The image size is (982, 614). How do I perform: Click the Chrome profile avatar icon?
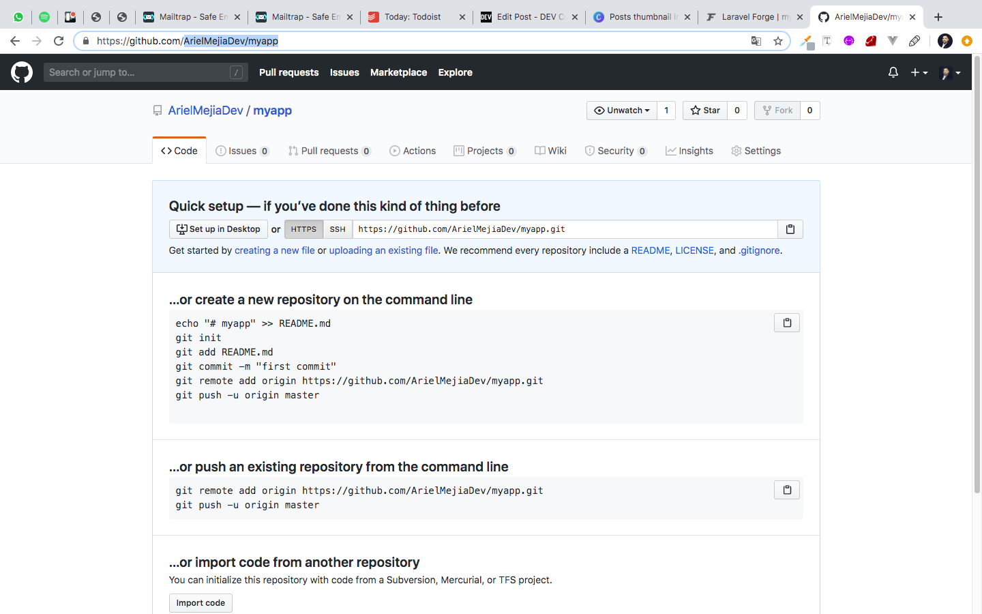coord(945,41)
